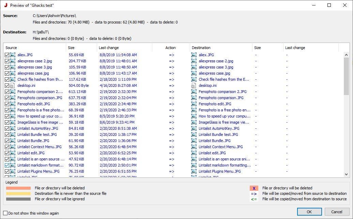Click source icon of Lintalist AutoHotKey.JPG
This screenshot has width=353, height=219.
[13, 128]
